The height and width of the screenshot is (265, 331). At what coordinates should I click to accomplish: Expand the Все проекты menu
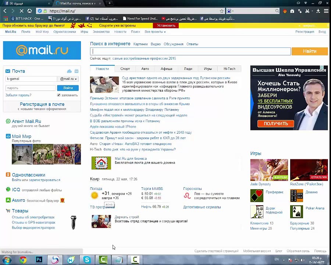pos(155,32)
